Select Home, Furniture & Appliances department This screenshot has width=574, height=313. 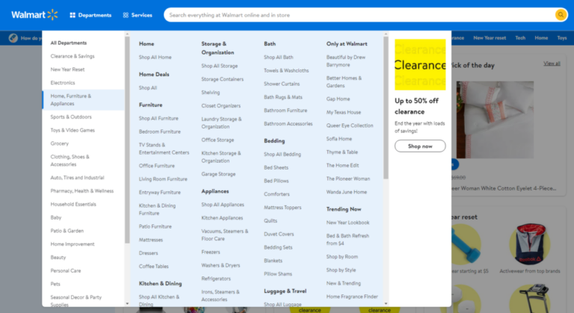click(x=71, y=100)
